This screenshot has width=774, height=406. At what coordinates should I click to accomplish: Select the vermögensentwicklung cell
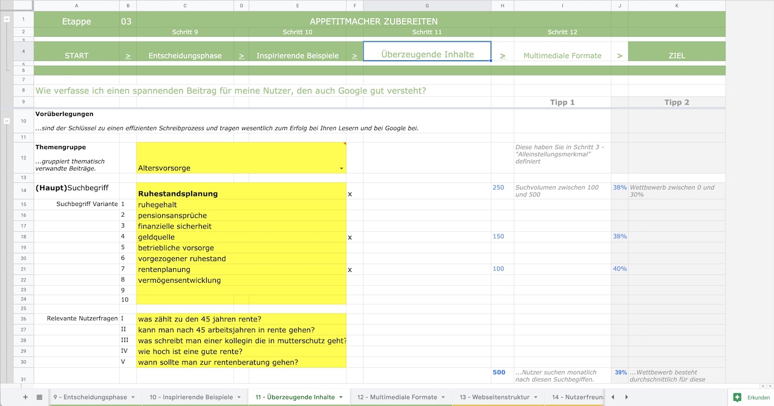(x=241, y=280)
